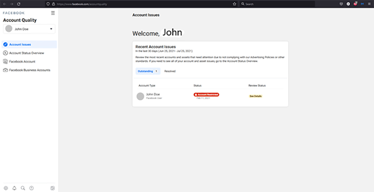Click the John Doe row profile avatar
374x192 pixels.
140,96
